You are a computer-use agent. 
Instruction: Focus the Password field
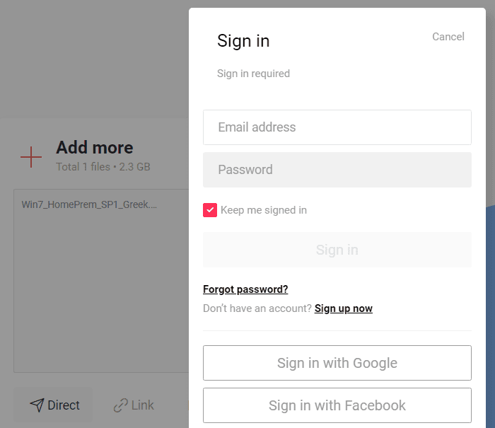(337, 170)
